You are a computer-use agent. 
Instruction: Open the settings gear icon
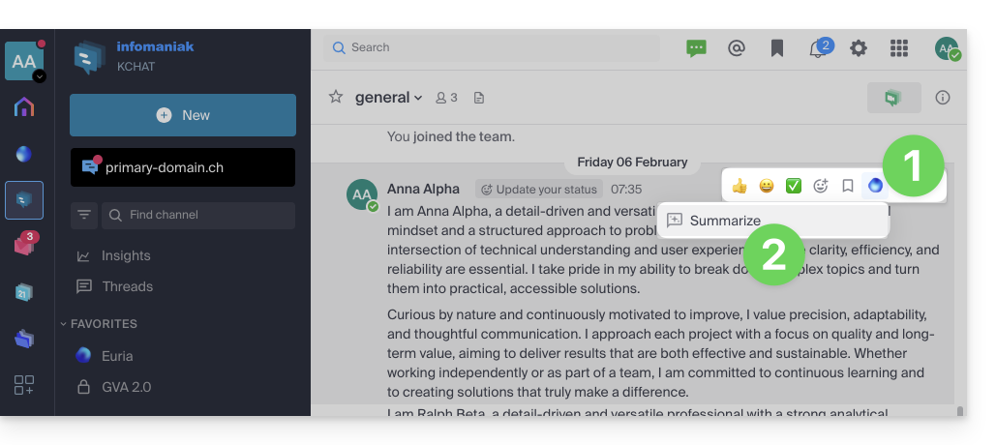coord(858,48)
